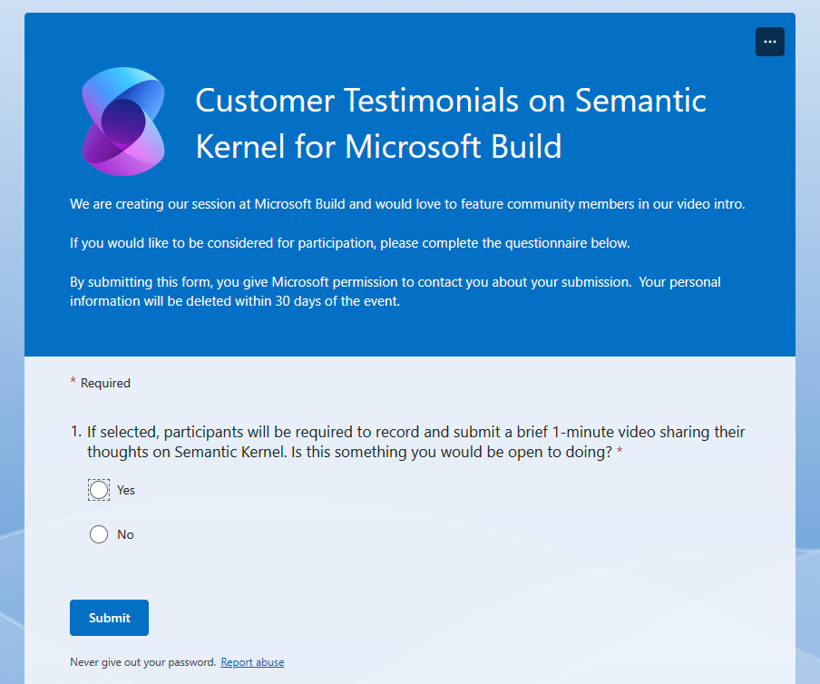Click question 1 text about 1-minute video
820x684 pixels.
click(x=415, y=442)
